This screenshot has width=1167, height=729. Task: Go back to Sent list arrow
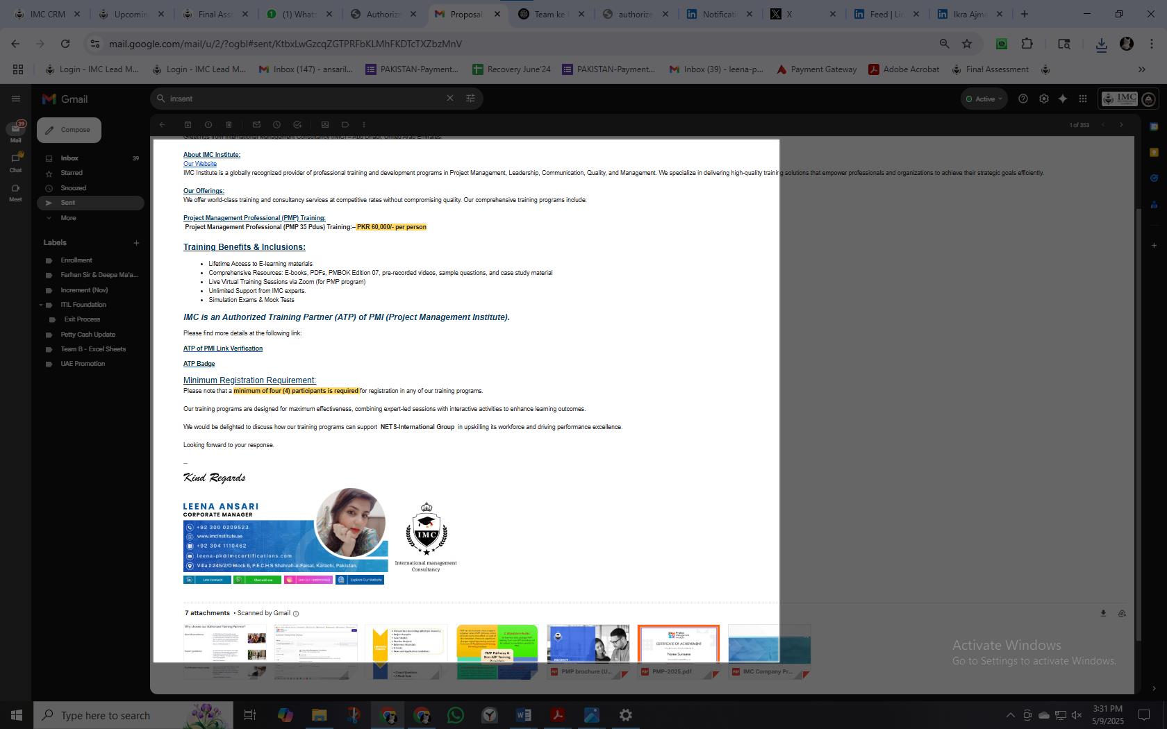(x=162, y=125)
